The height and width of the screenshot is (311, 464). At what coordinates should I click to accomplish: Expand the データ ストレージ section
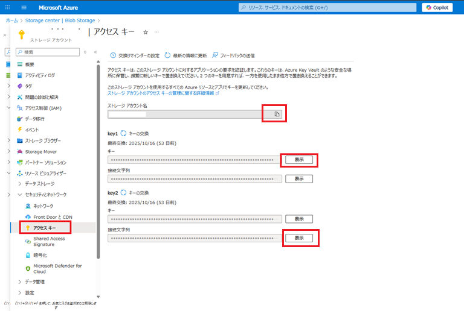pyautogui.click(x=20, y=184)
